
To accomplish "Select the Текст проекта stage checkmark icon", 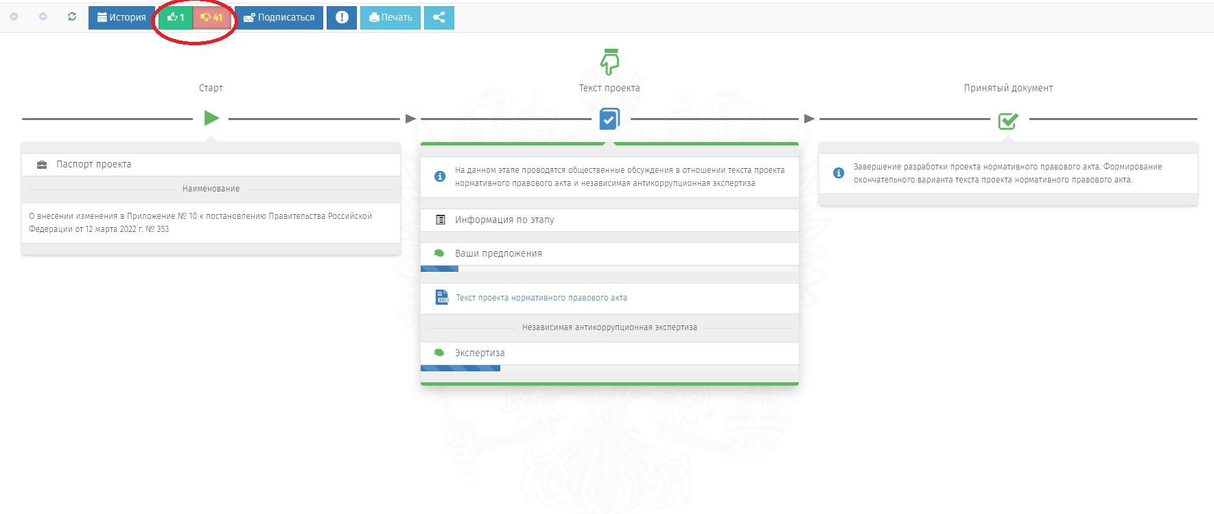I will (609, 119).
